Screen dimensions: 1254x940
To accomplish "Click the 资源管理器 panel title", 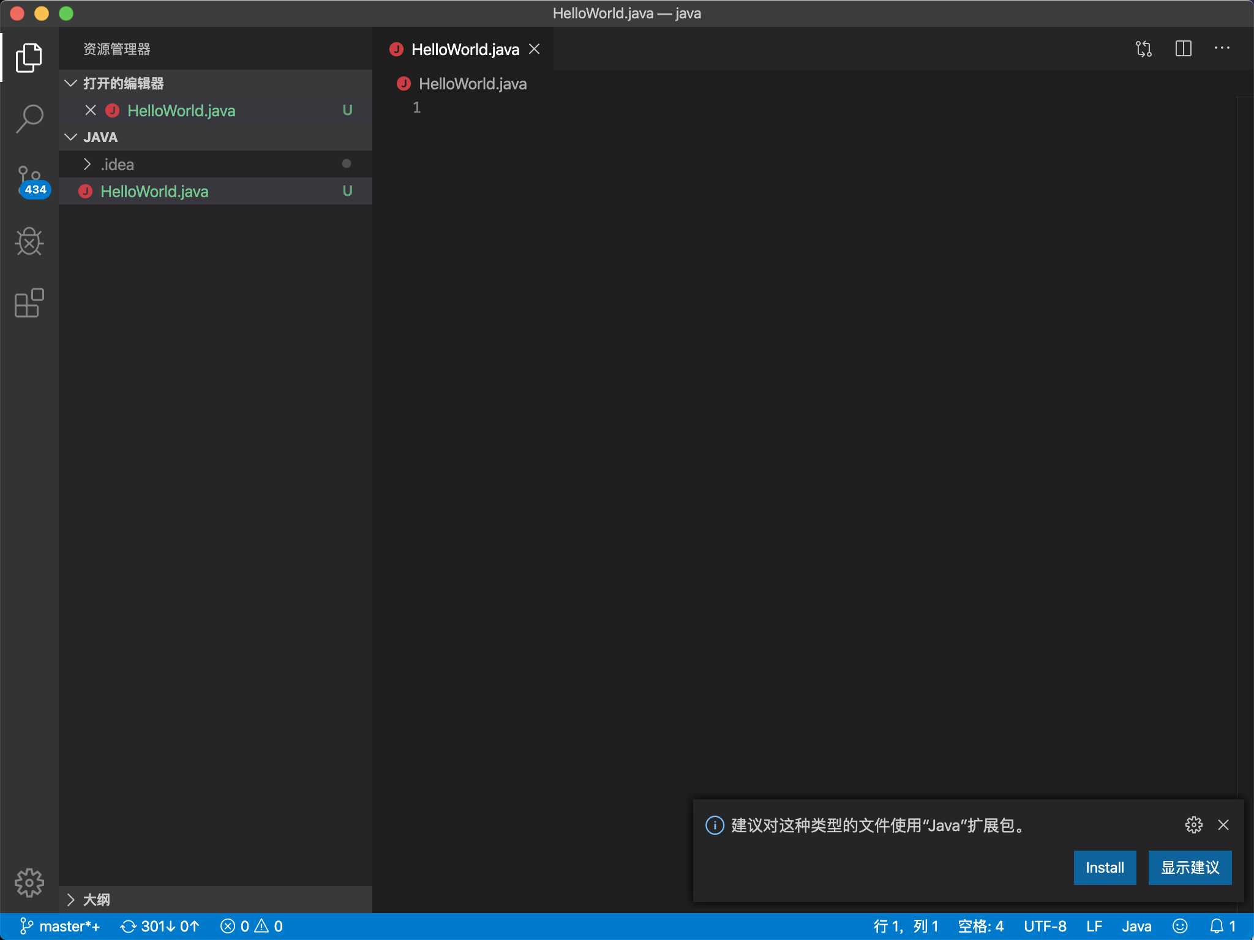I will pos(117,49).
